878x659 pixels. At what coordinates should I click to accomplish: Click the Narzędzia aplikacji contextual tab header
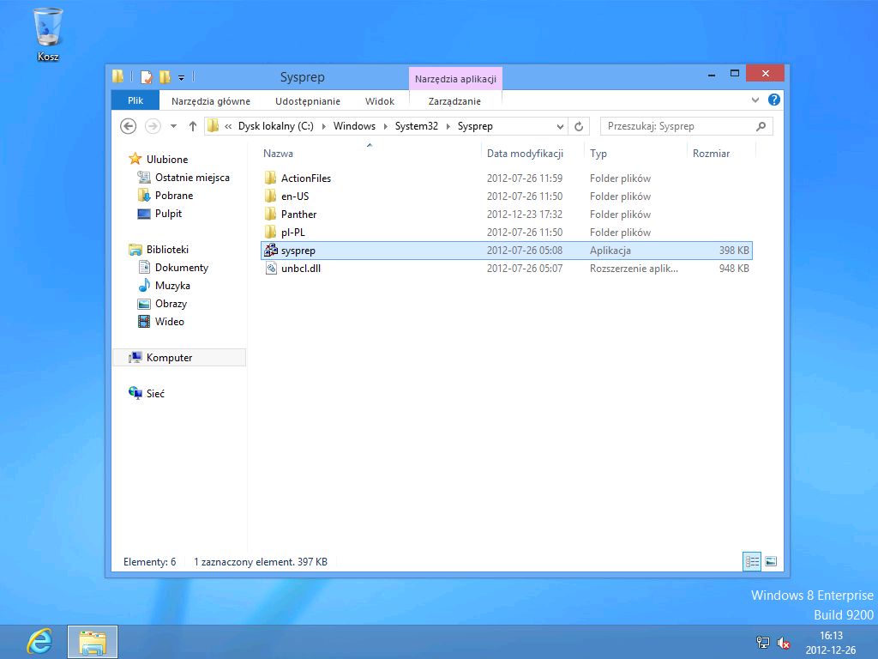[455, 78]
